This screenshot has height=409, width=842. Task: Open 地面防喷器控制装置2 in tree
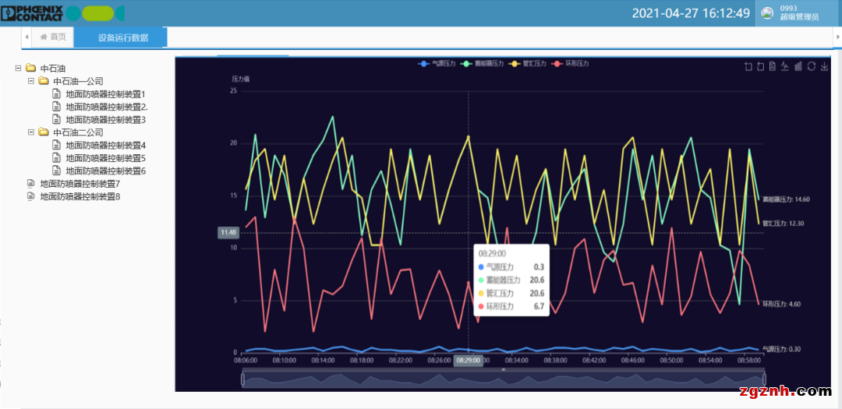(x=107, y=107)
